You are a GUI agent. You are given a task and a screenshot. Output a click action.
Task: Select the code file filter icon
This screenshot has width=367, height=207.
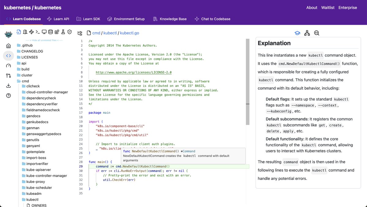[19, 32]
